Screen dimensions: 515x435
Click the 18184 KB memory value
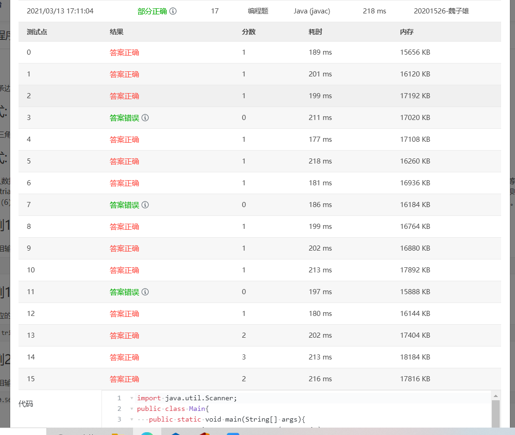(415, 357)
